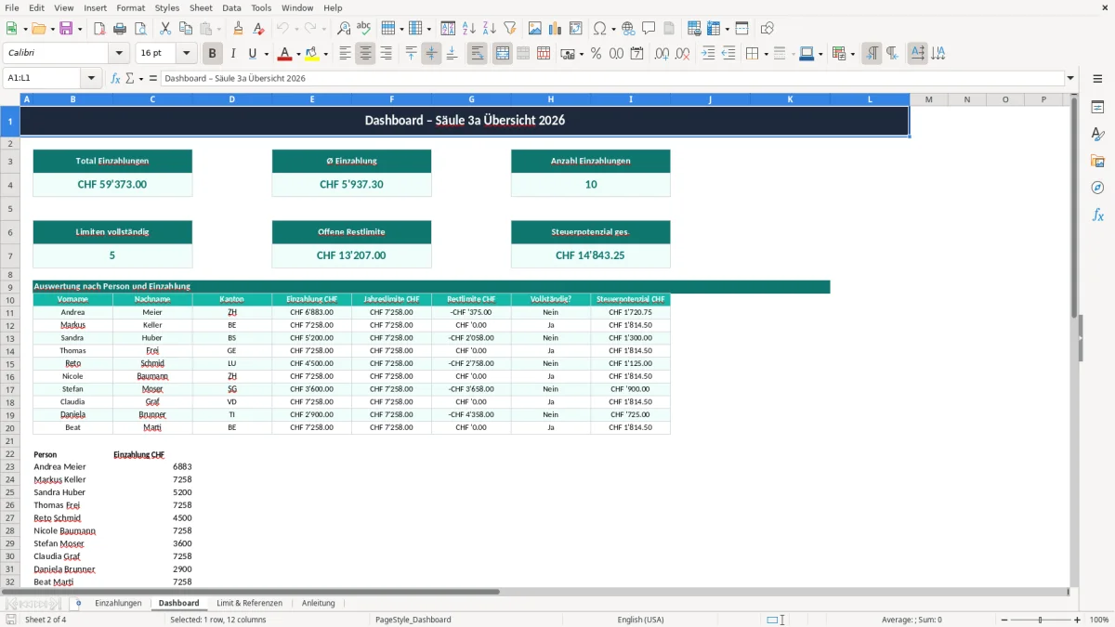Export directly as PDF
The image size is (1115, 627).
tap(99, 29)
